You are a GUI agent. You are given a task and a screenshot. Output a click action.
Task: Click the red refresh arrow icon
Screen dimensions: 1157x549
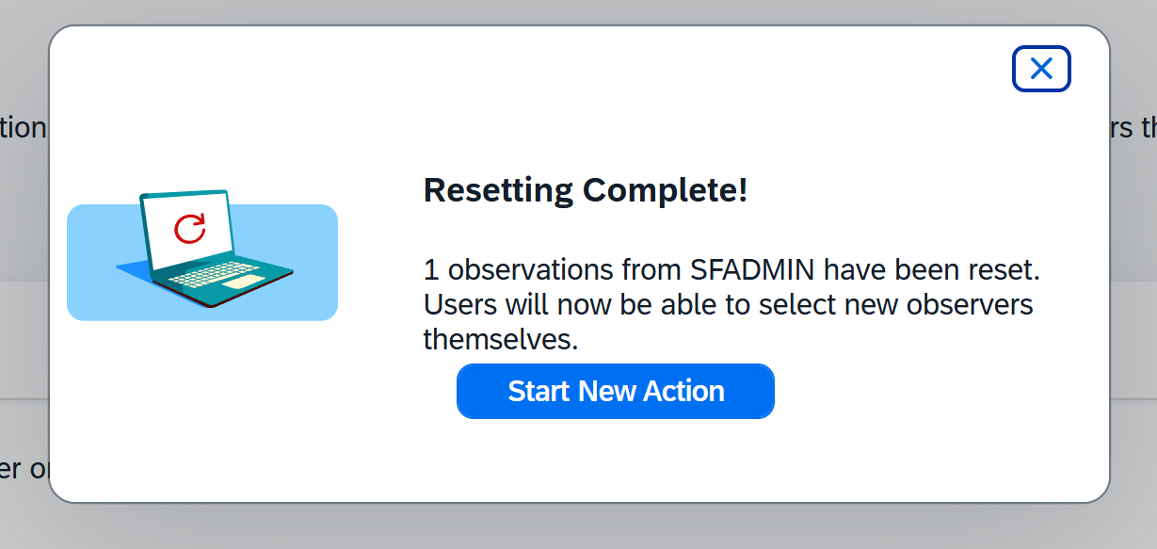tap(190, 228)
